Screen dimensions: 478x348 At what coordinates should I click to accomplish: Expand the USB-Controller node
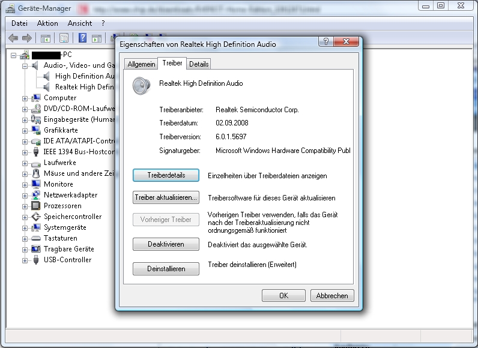[25, 260]
